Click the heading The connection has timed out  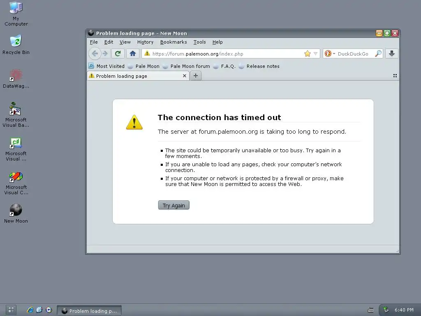click(x=220, y=117)
